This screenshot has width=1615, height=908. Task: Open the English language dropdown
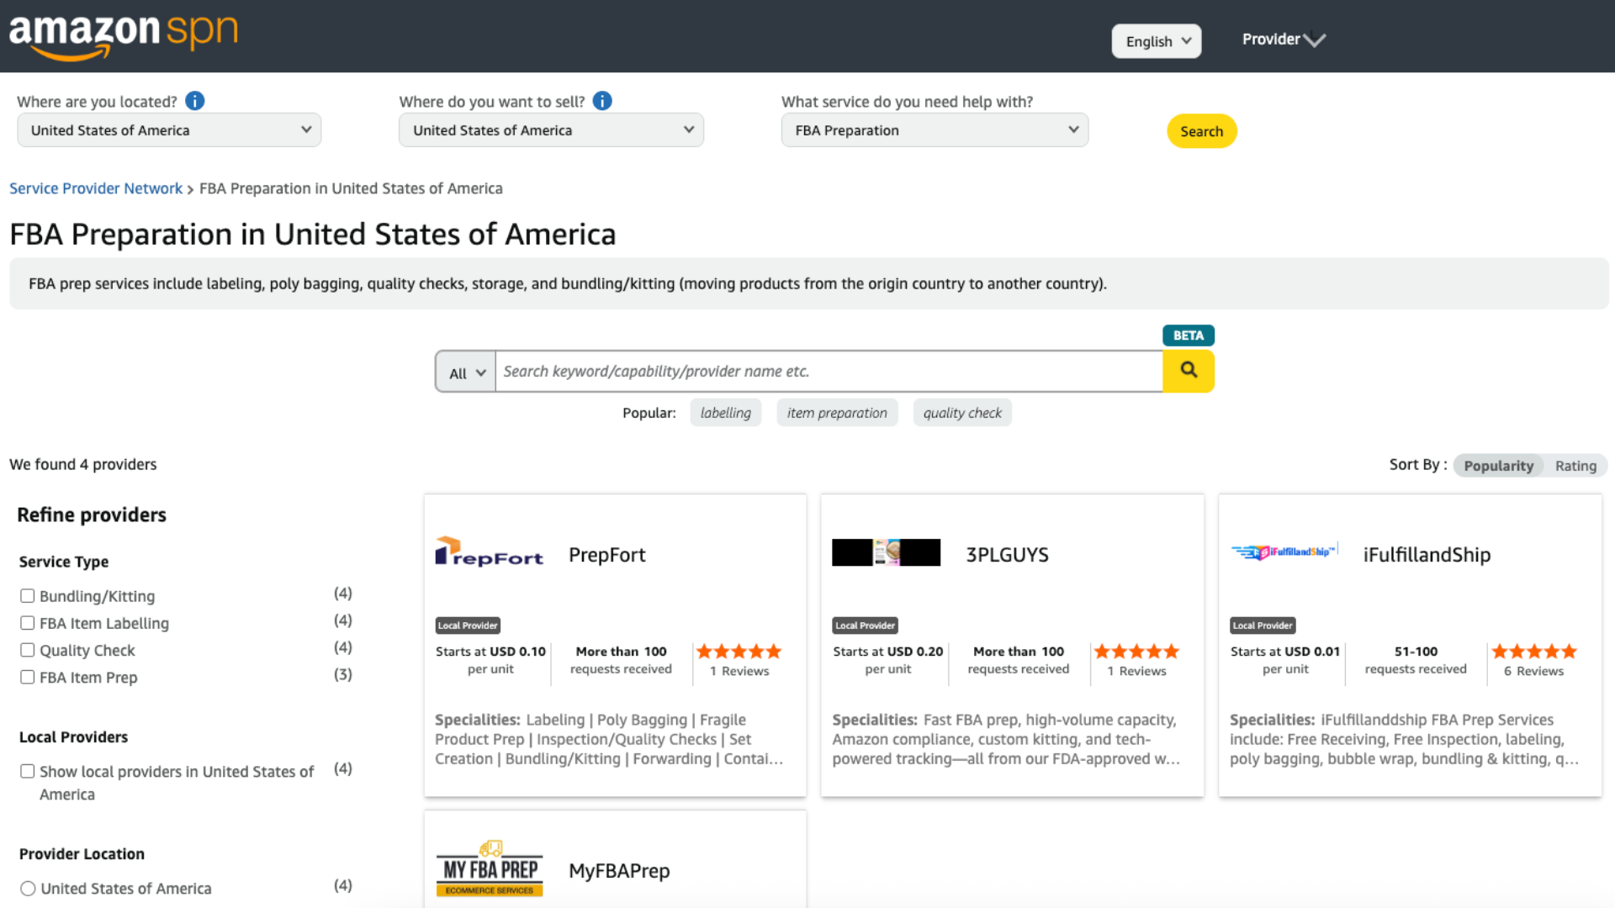(1156, 40)
